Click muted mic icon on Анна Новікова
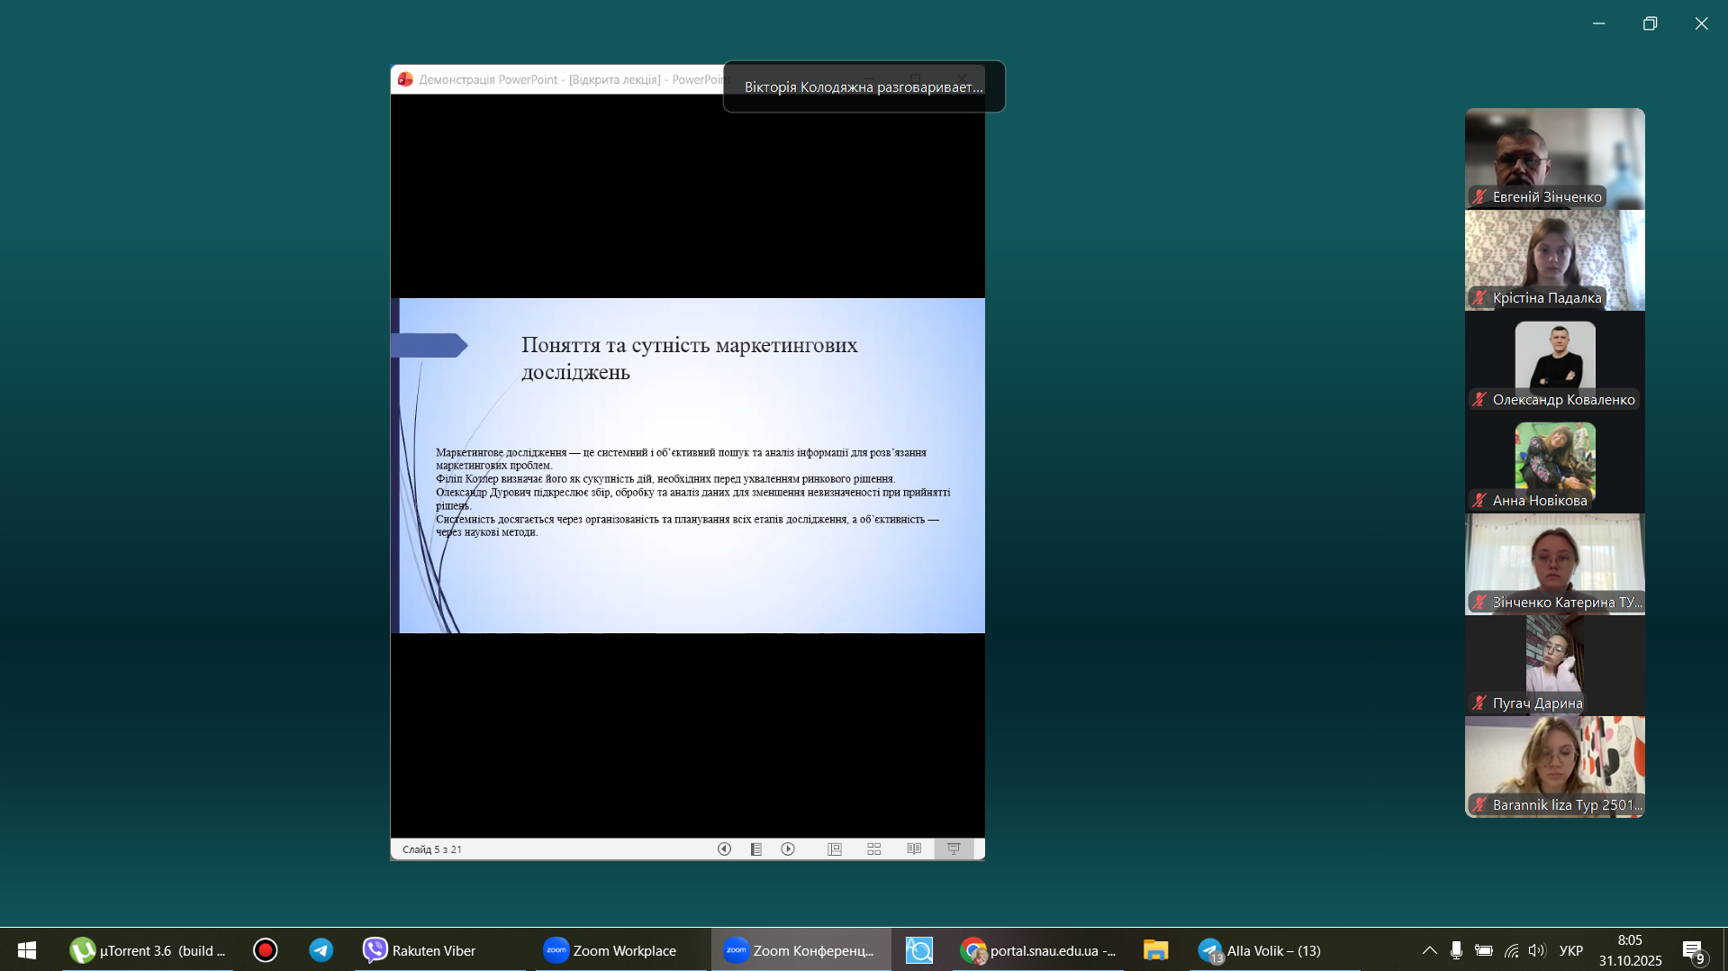 pos(1479,501)
